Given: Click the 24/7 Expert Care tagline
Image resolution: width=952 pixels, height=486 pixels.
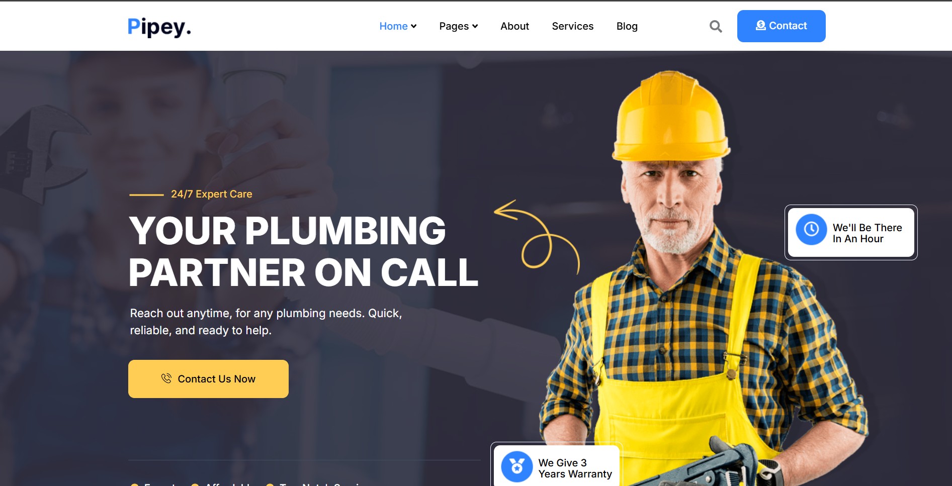Looking at the screenshot, I should (211, 194).
